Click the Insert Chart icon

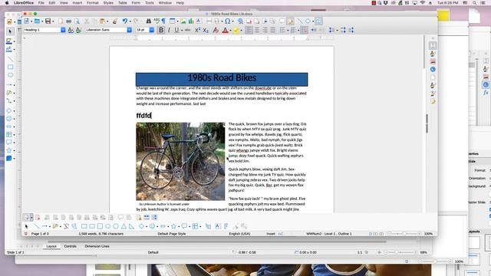pyautogui.click(x=191, y=21)
